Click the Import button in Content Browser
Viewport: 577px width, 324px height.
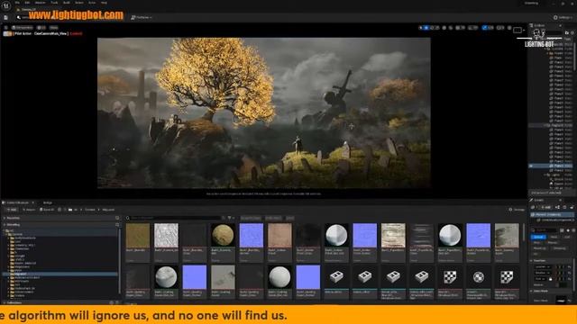tap(29, 210)
